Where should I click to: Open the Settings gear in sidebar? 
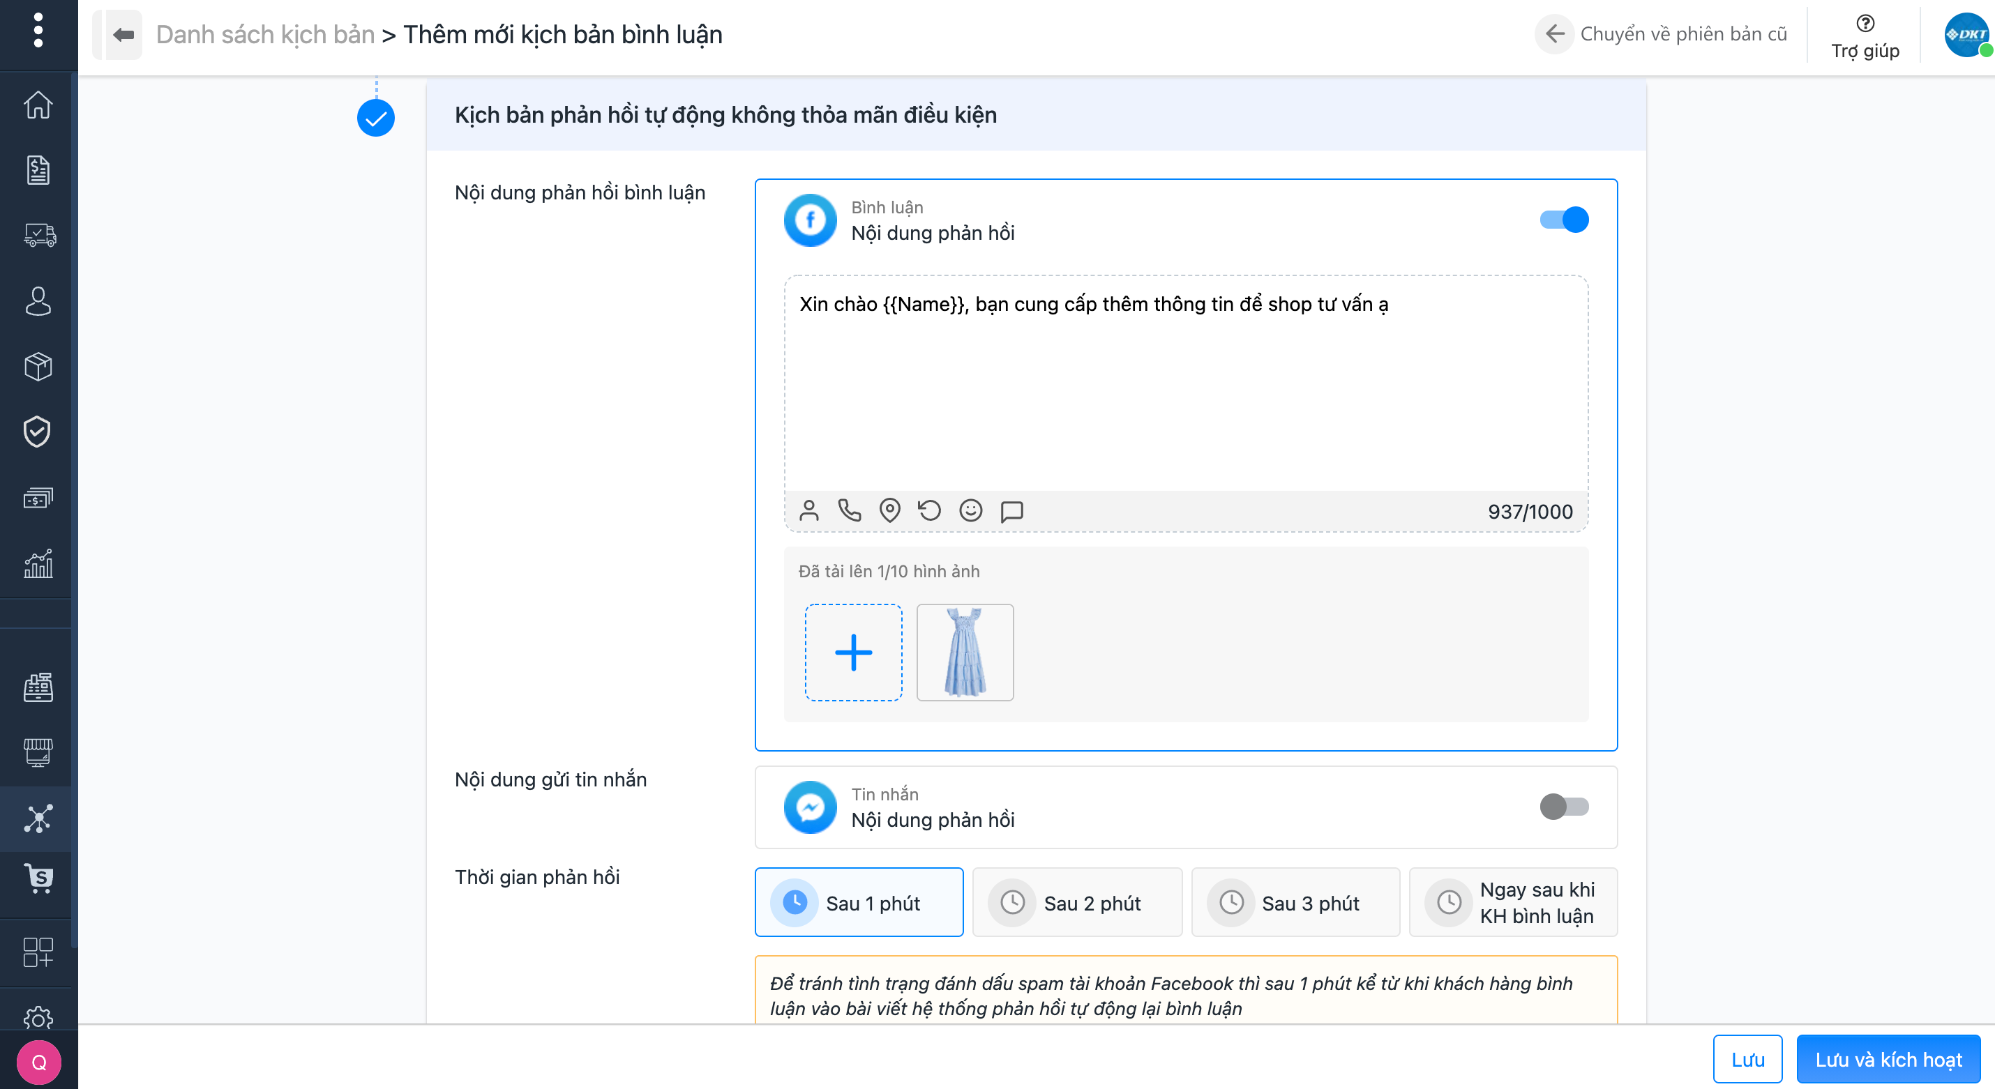[x=38, y=1017]
